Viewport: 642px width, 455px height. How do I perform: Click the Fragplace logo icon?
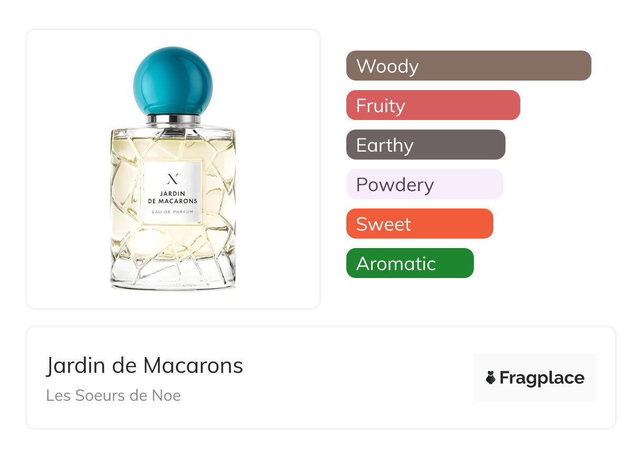[535, 378]
